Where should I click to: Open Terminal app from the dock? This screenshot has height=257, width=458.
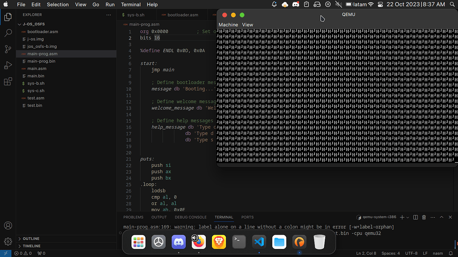click(239, 242)
